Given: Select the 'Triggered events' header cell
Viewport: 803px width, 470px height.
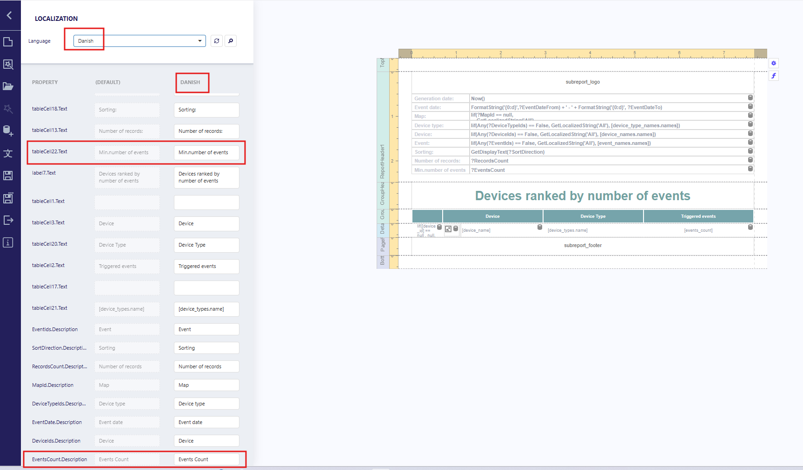Looking at the screenshot, I should click(698, 216).
